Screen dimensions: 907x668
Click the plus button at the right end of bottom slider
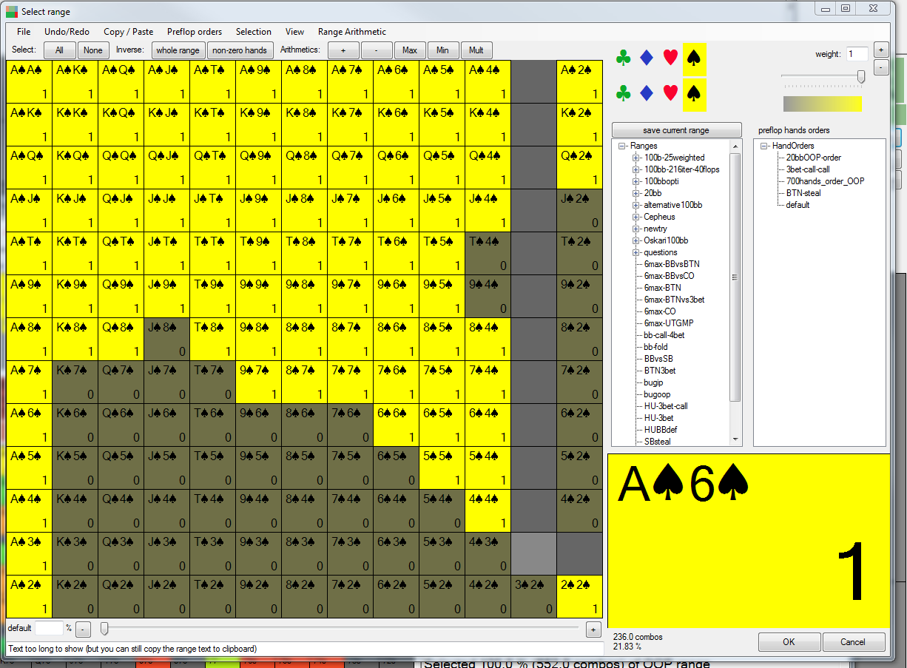593,630
